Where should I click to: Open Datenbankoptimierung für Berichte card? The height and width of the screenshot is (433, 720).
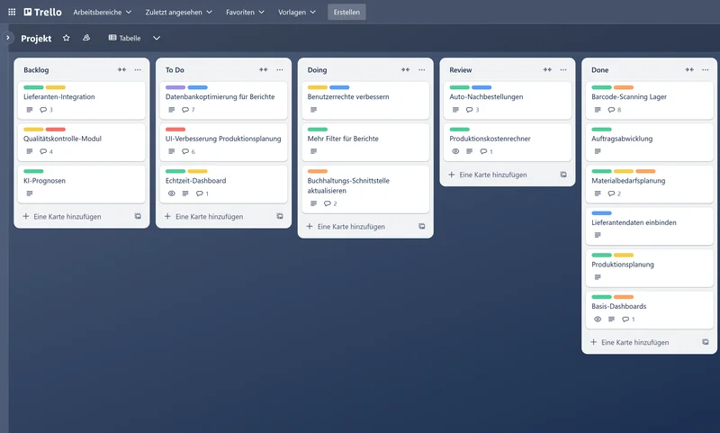(223, 100)
